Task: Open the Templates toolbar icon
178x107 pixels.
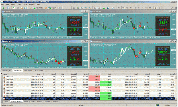Action: tap(113, 8)
